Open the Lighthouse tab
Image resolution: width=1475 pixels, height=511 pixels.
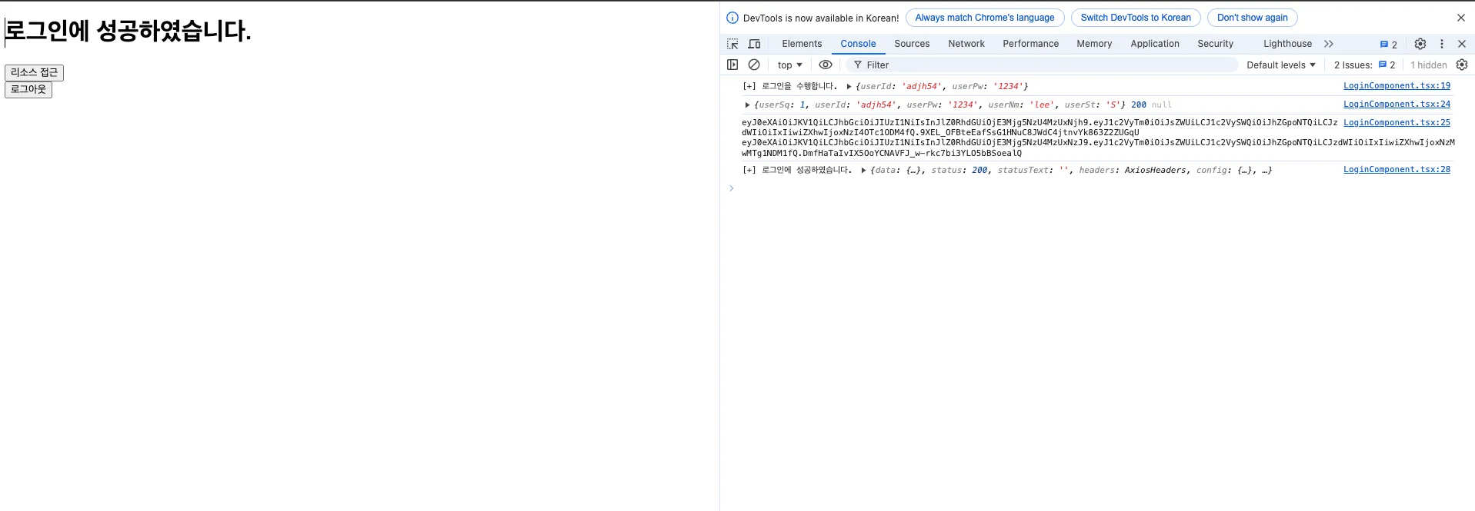pyautogui.click(x=1287, y=44)
